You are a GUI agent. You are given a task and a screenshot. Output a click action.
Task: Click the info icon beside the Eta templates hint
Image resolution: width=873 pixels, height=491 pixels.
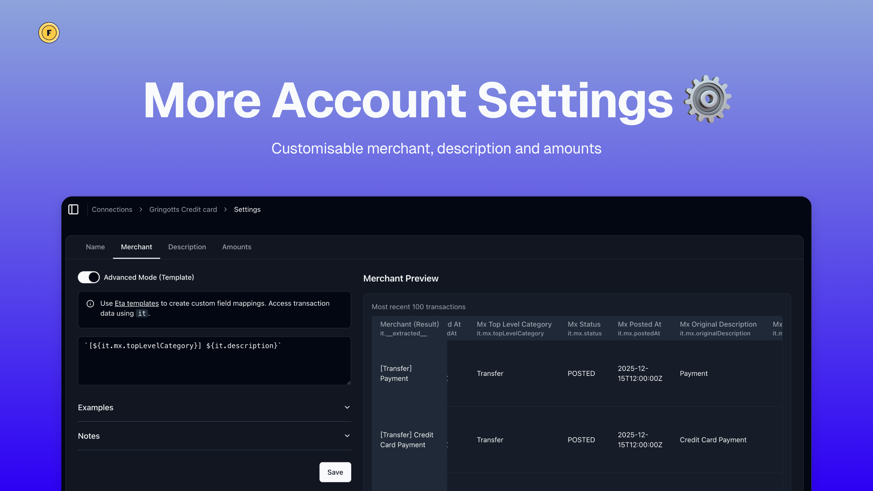click(x=90, y=304)
